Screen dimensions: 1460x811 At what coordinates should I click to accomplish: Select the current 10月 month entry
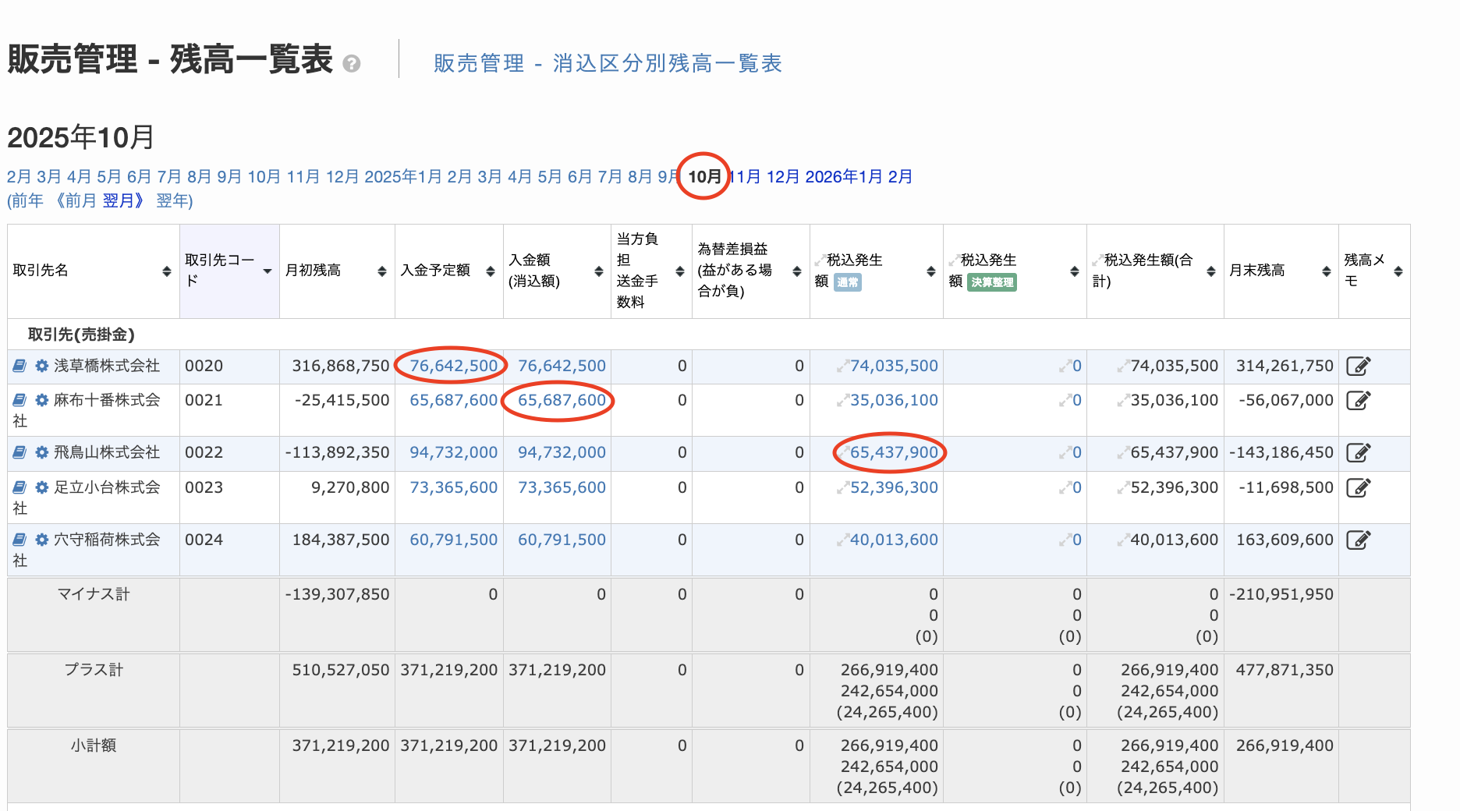click(x=704, y=177)
